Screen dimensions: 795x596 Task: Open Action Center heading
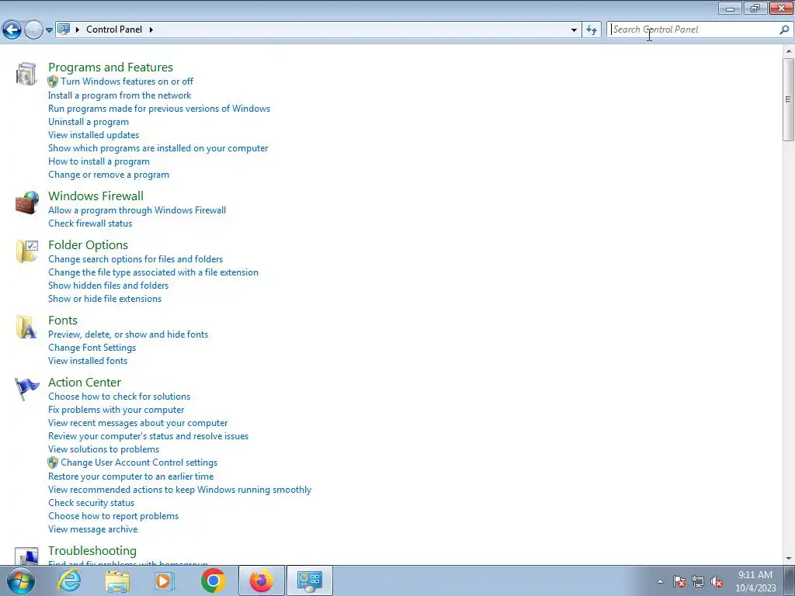(85, 383)
